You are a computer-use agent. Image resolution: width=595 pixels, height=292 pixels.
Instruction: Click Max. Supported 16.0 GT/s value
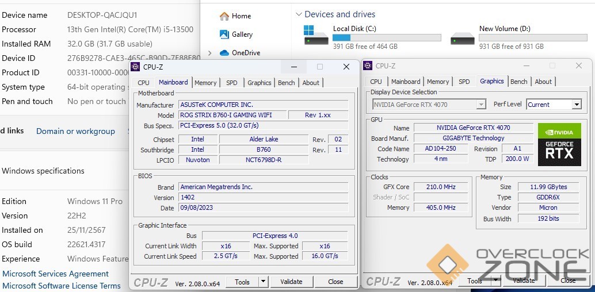pyautogui.click(x=325, y=256)
